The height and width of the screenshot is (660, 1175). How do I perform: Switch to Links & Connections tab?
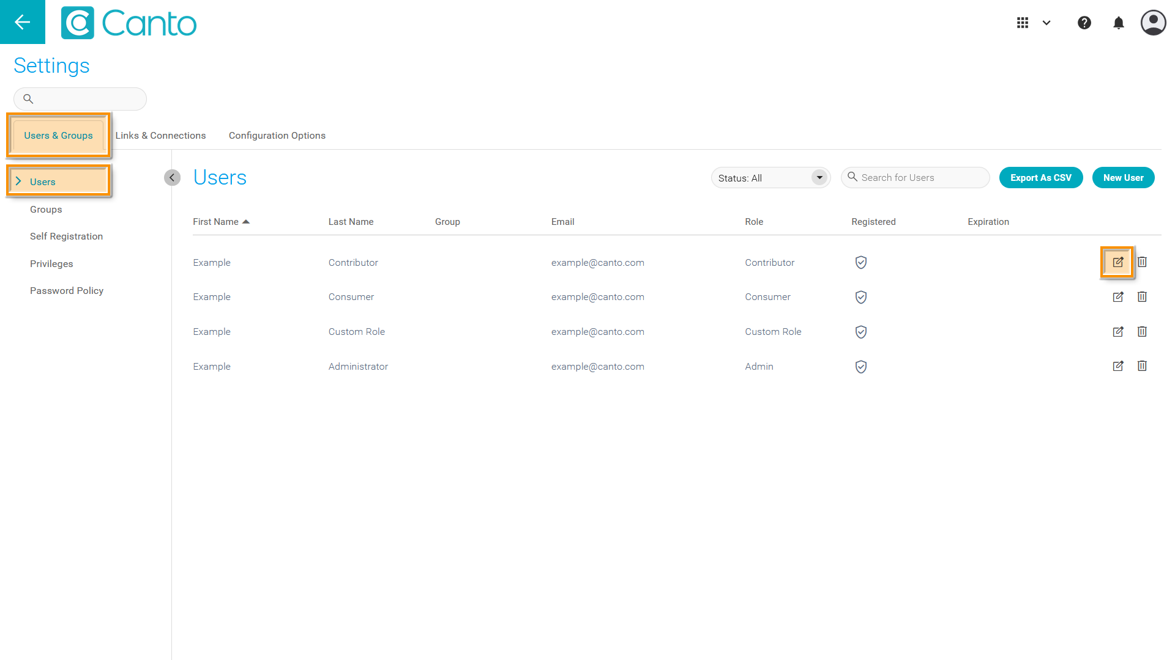[160, 136]
